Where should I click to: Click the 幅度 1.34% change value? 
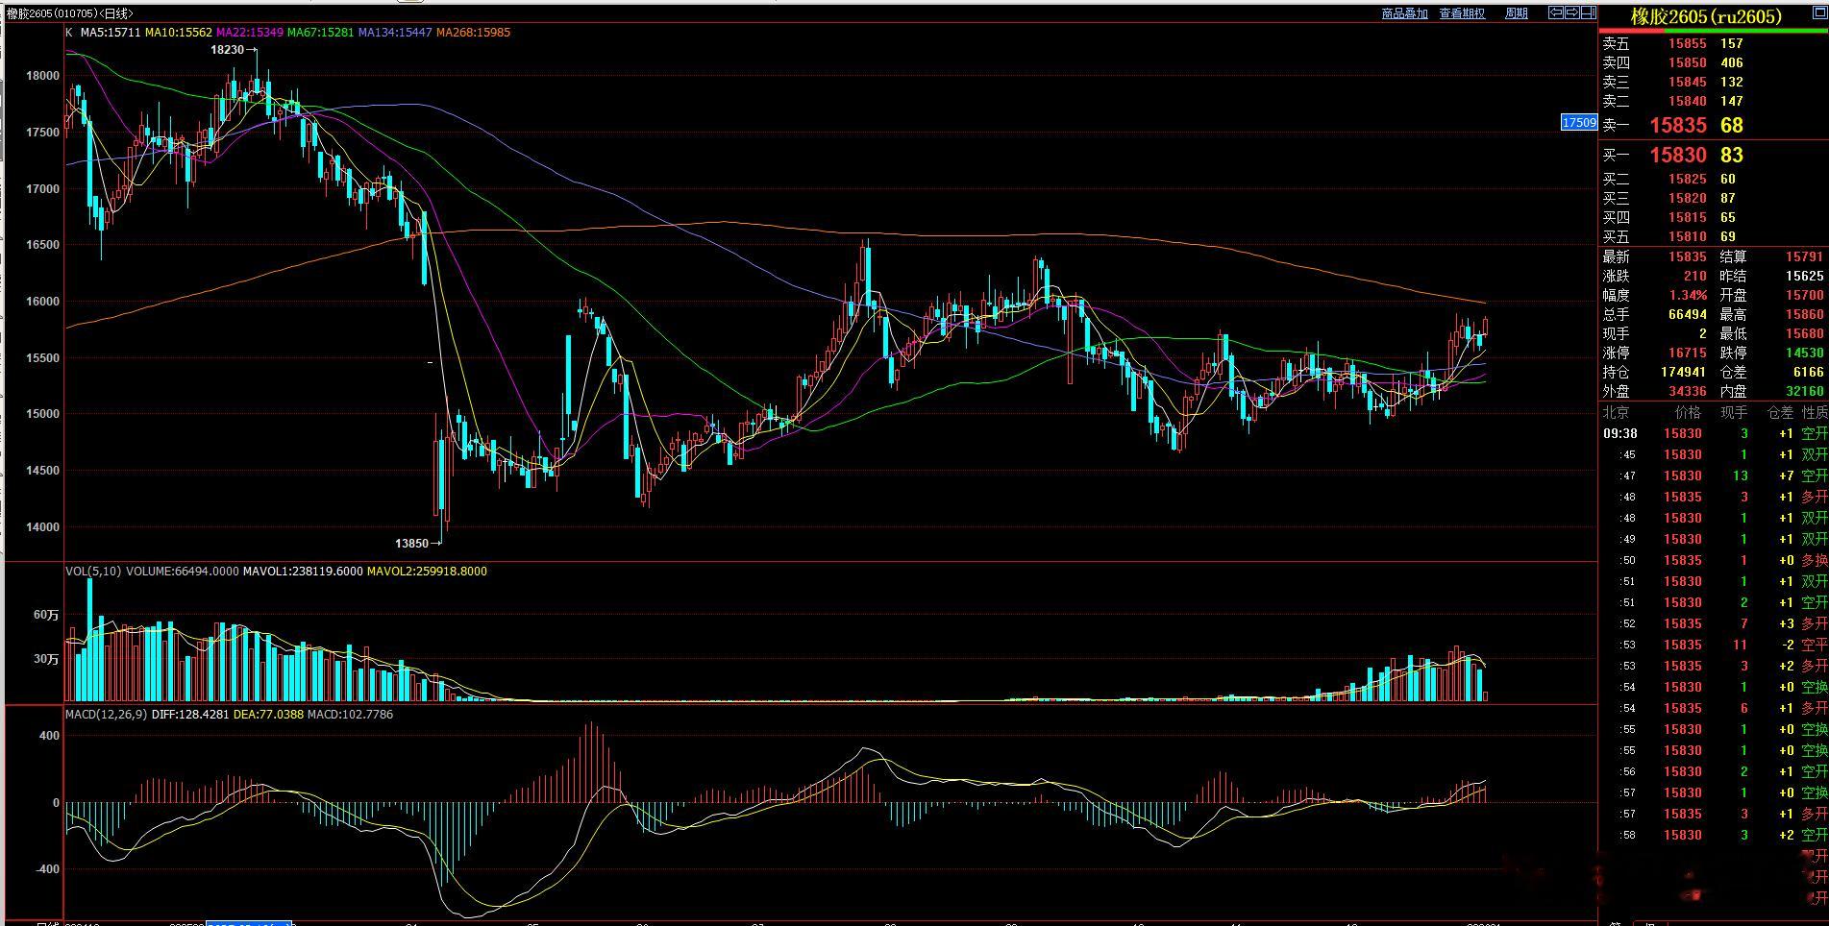point(1689,295)
